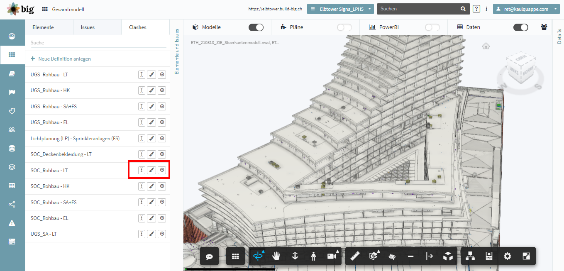Click the arrow-to-line tool in viewer toolbar
The width and height of the screenshot is (564, 271).
(x=429, y=256)
